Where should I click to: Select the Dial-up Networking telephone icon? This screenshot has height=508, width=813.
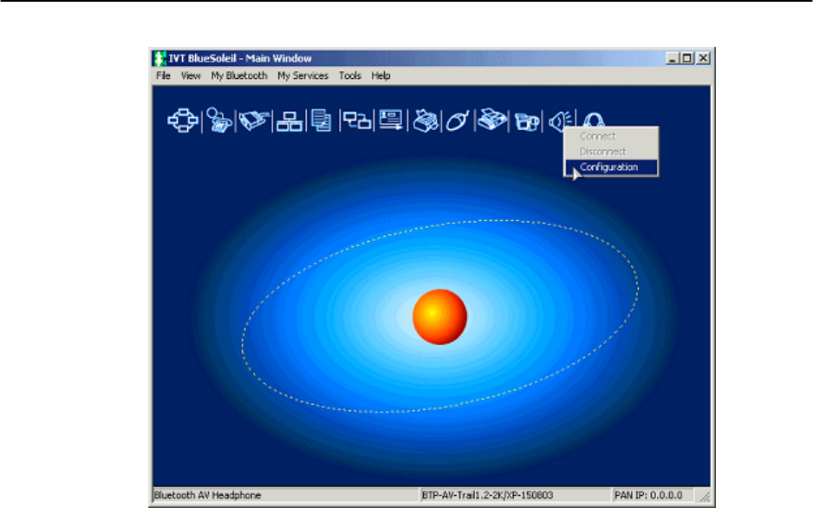[218, 120]
